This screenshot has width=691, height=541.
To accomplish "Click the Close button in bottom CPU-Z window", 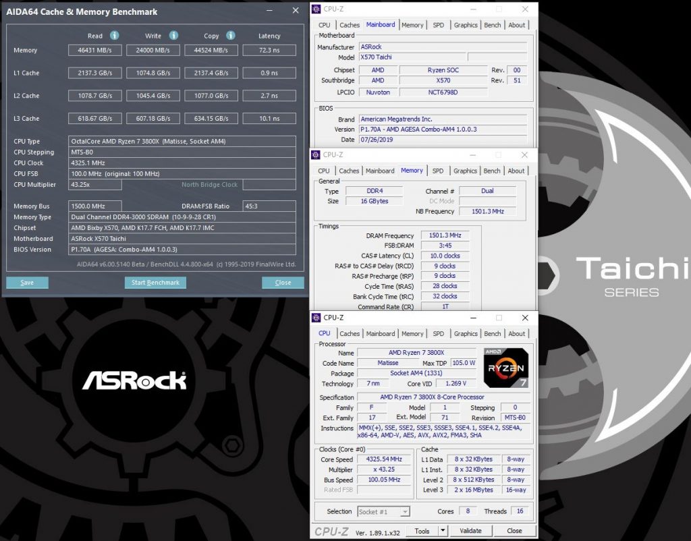I will (514, 531).
